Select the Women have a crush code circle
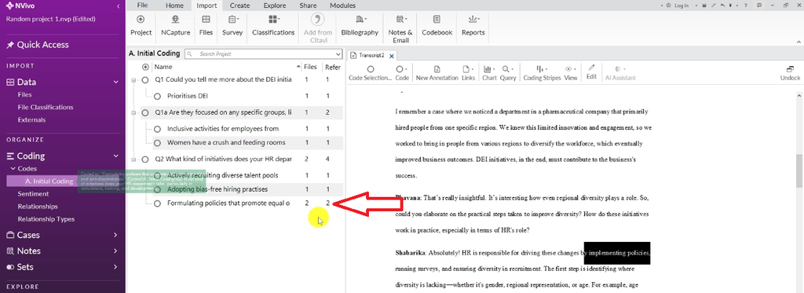This screenshot has width=804, height=293. coord(157,143)
